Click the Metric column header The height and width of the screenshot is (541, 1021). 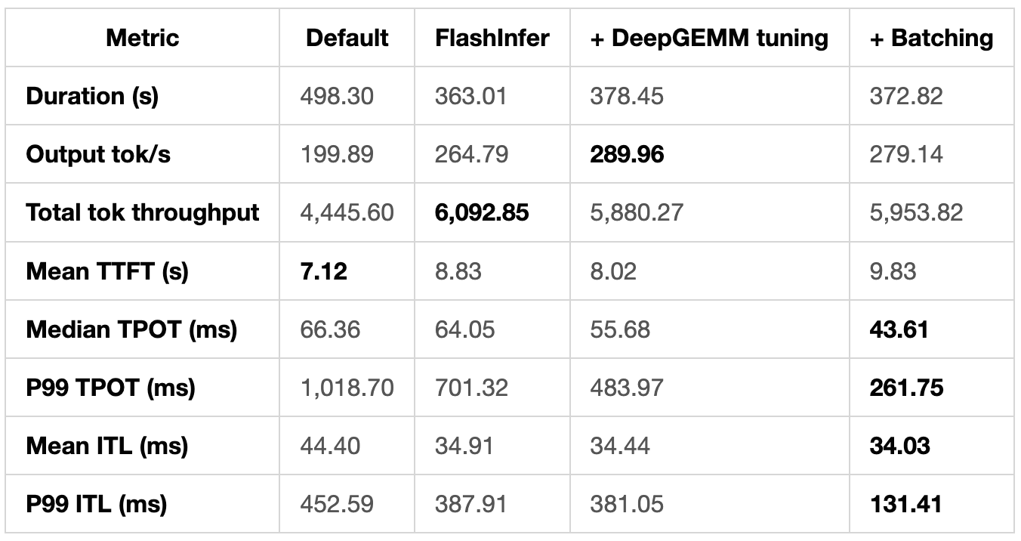[x=143, y=38]
